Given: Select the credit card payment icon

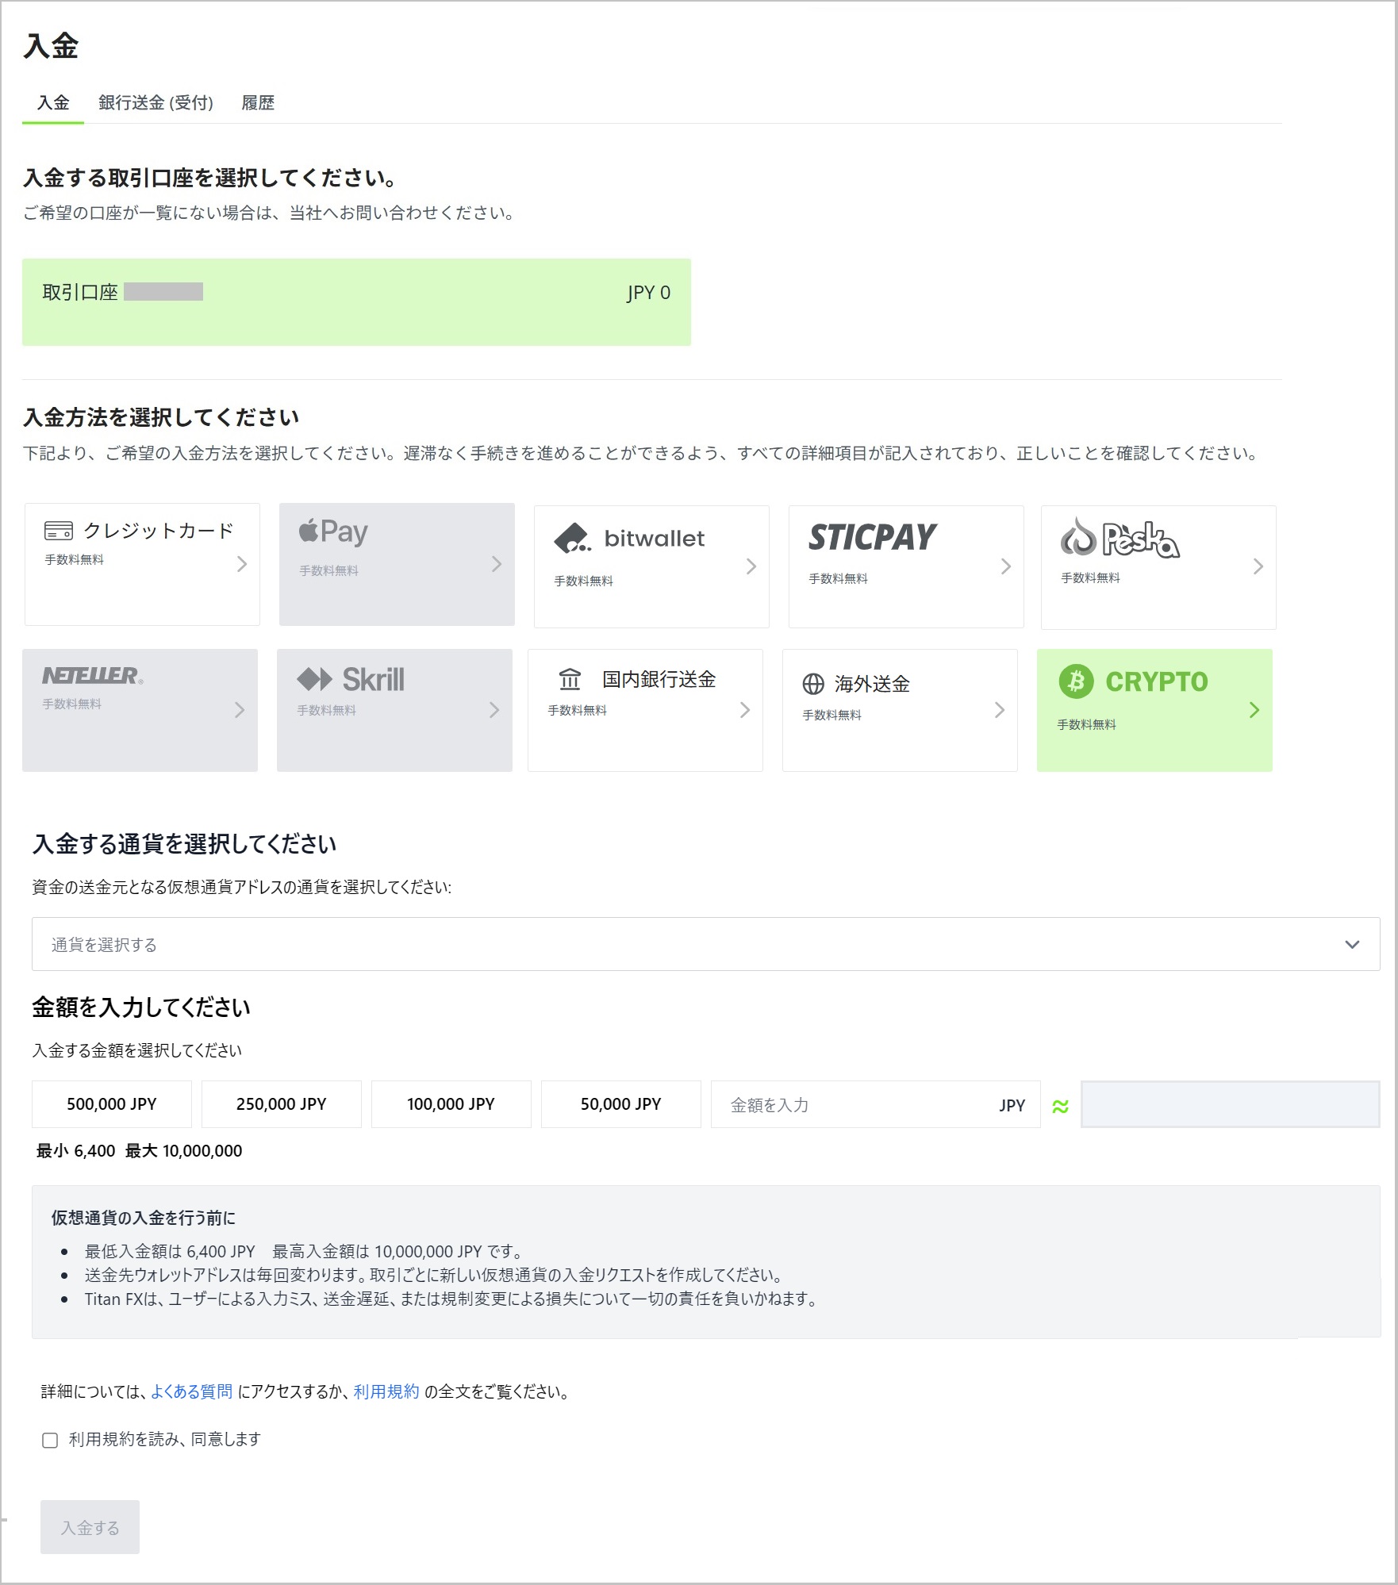Looking at the screenshot, I should point(59,531).
